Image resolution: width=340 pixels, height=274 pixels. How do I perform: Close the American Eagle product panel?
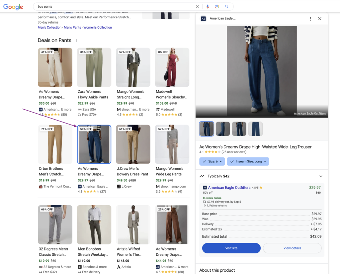click(x=320, y=19)
